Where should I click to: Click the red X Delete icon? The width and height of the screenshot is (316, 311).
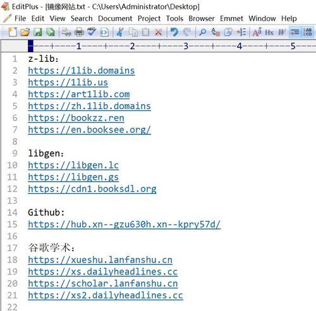159,32
